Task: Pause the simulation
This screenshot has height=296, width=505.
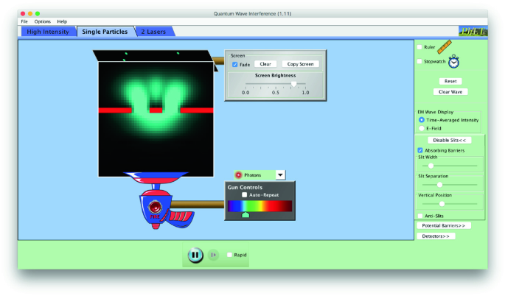Action: point(195,255)
